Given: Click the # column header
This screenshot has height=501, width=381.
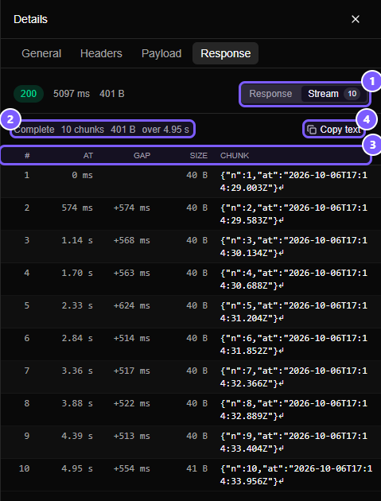Looking at the screenshot, I should tap(27, 156).
